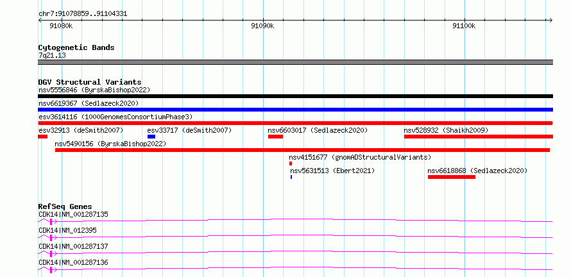This screenshot has height=277, width=571.
Task: Click the CDK14|NM_001287136 transcript label
Action: (73, 262)
